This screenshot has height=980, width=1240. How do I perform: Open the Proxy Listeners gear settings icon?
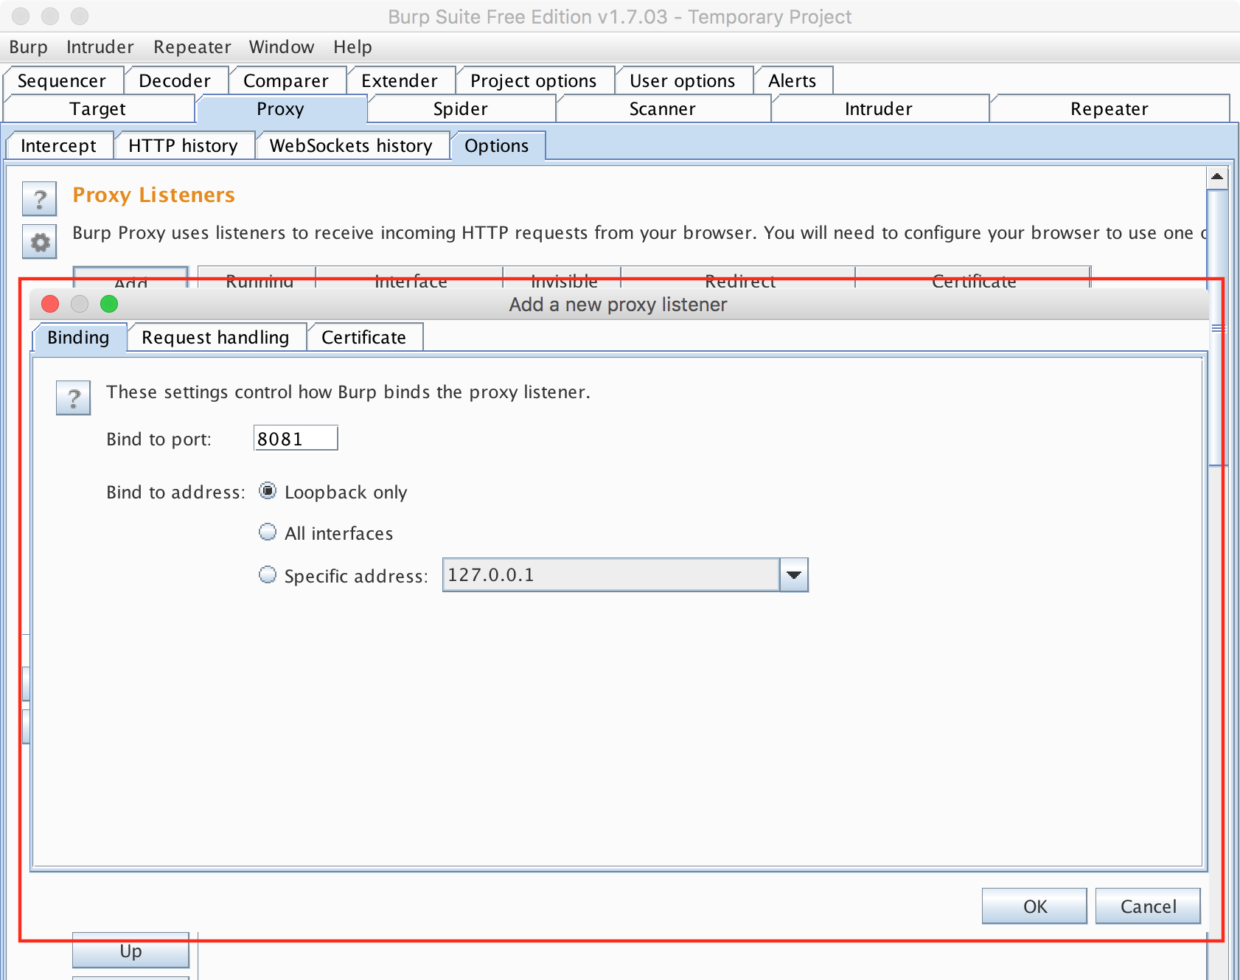(40, 242)
